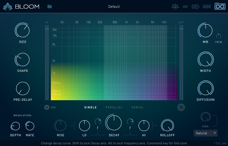Select PARALLEL mode

pos(114,107)
